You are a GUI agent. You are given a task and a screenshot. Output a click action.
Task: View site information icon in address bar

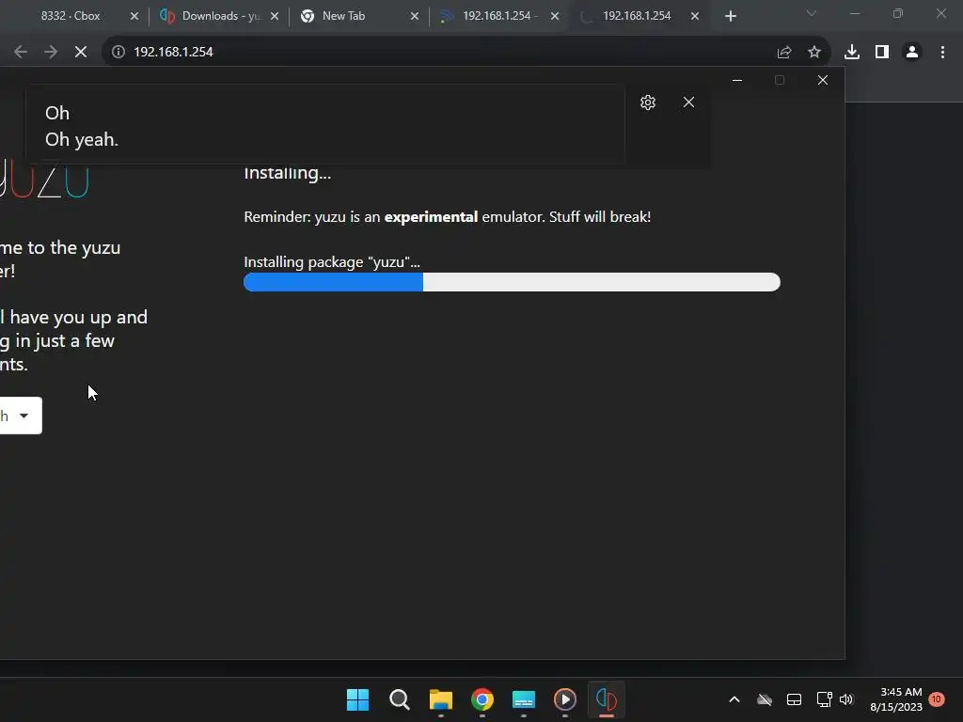pos(118,52)
